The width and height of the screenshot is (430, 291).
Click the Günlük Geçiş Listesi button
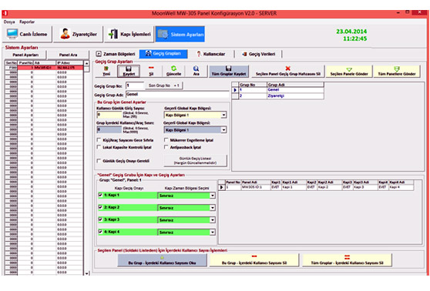[x=195, y=161]
